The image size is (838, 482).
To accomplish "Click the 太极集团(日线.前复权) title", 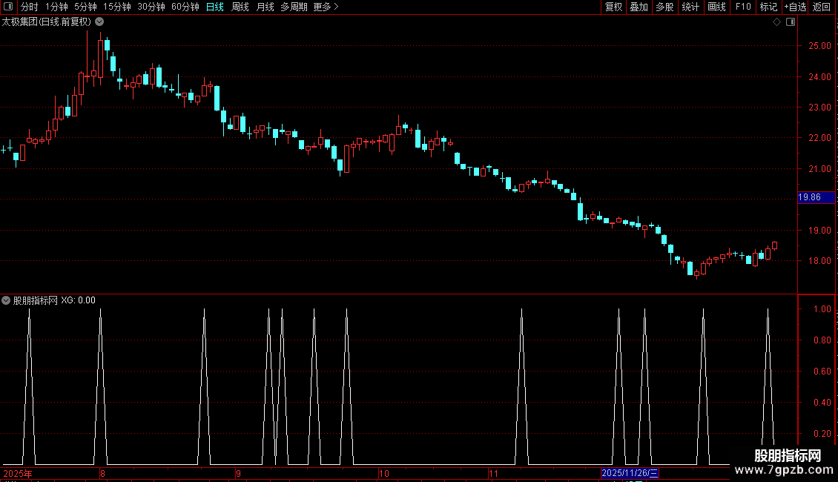I will click(47, 22).
